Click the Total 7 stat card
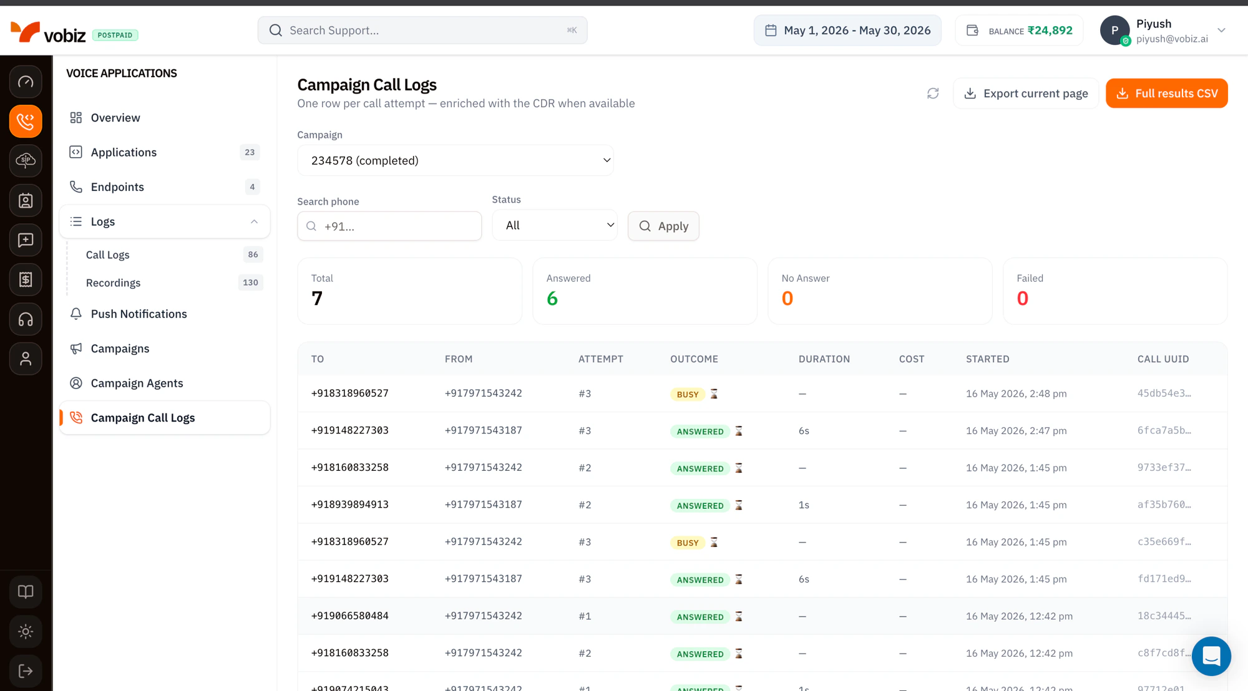Image resolution: width=1248 pixels, height=691 pixels. coord(409,291)
